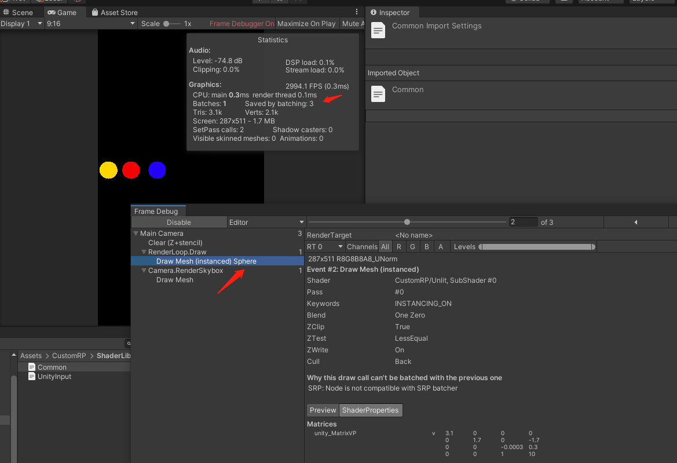677x463 pixels.
Task: Switch to the Preview tab button
Action: (323, 410)
